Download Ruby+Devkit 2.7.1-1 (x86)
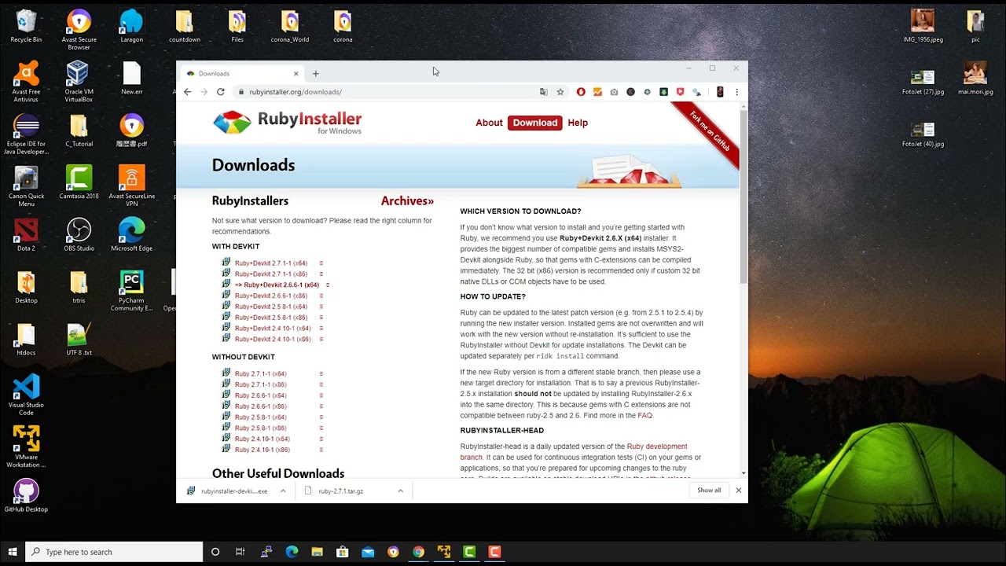The height and width of the screenshot is (566, 1006). [270, 274]
